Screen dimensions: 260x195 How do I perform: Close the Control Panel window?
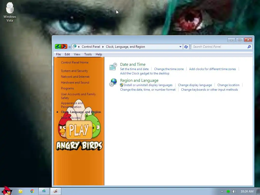pos(248,40)
